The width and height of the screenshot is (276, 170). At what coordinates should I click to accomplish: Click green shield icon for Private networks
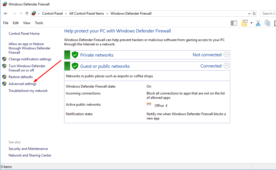pyautogui.click(x=75, y=55)
